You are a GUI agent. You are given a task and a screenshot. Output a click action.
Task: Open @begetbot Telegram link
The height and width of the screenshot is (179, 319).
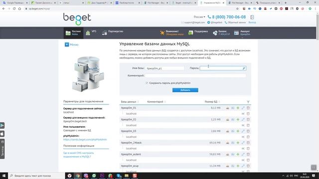(x=215, y=22)
